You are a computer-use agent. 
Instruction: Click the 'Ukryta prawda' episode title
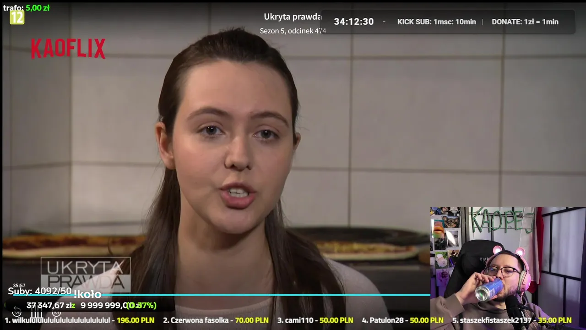293,17
